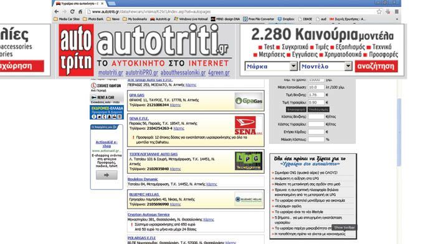Click the arrow button under ActionAid e-shop
This screenshot has height=244, width=436.
(107, 175)
